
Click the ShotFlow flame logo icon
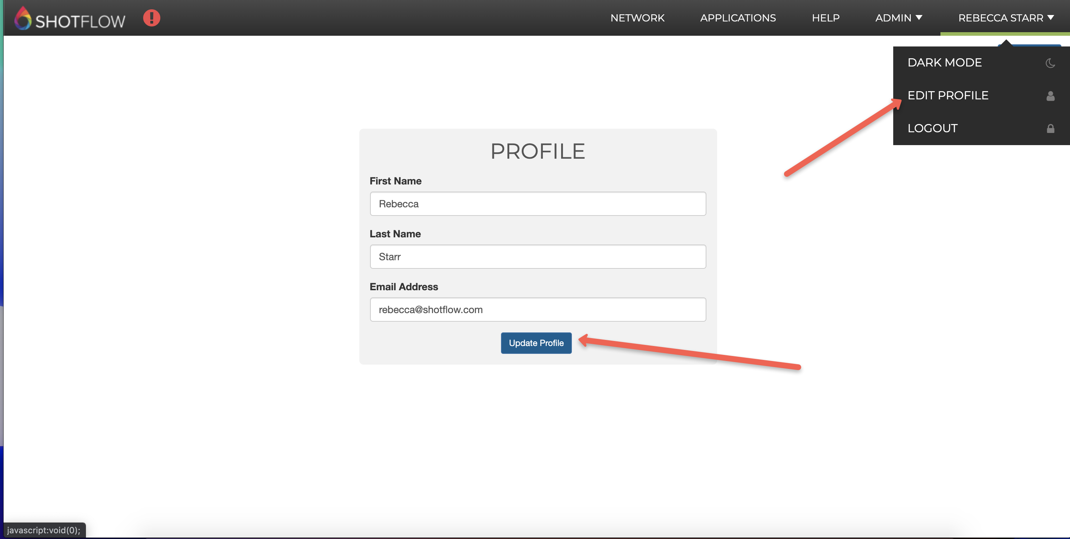coord(23,18)
